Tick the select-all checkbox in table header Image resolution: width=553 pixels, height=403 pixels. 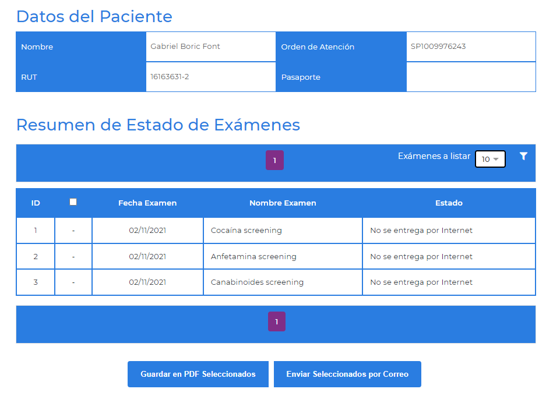tap(73, 201)
